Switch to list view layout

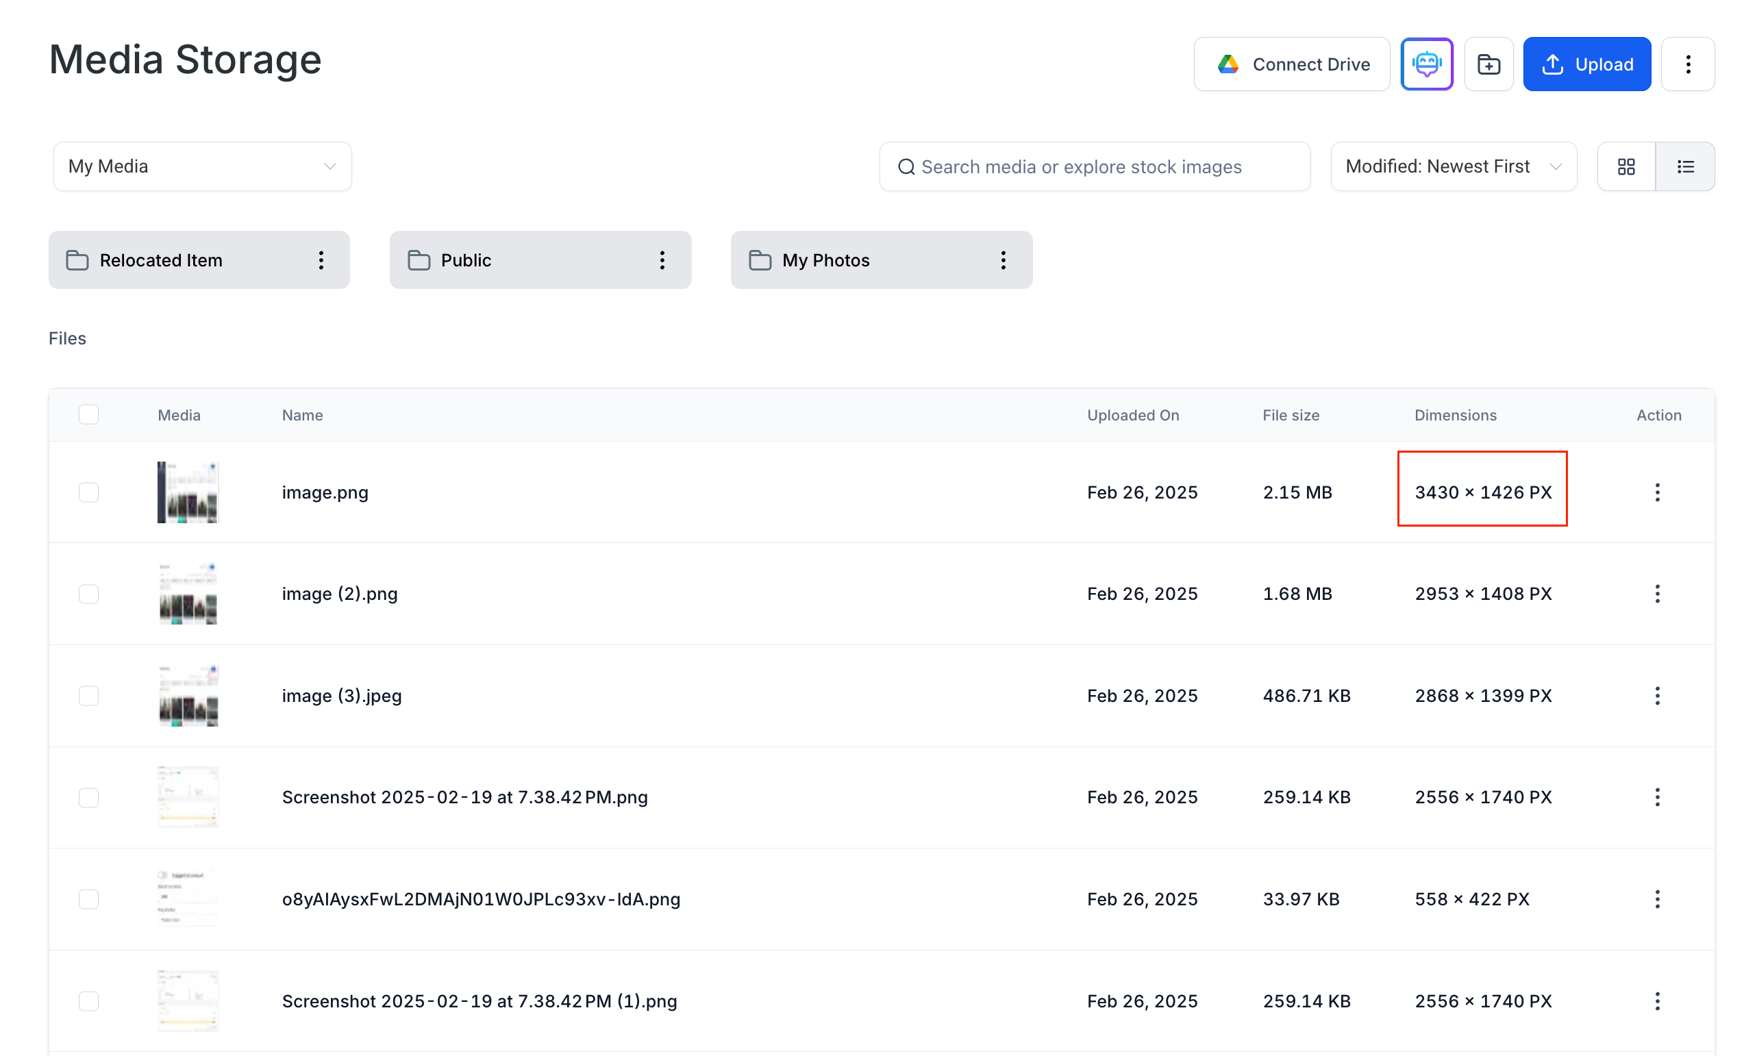[1685, 166]
